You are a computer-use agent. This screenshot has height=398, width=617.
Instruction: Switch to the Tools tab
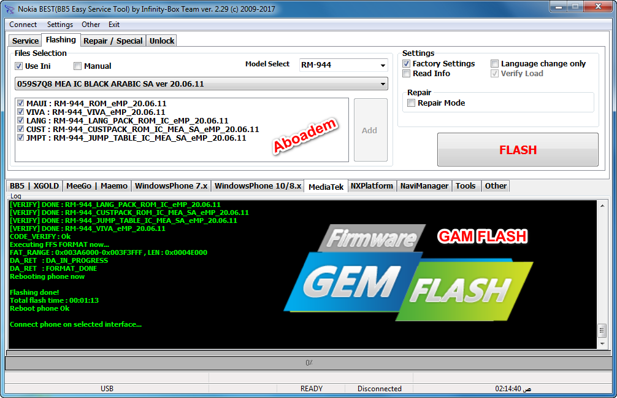[x=466, y=186]
